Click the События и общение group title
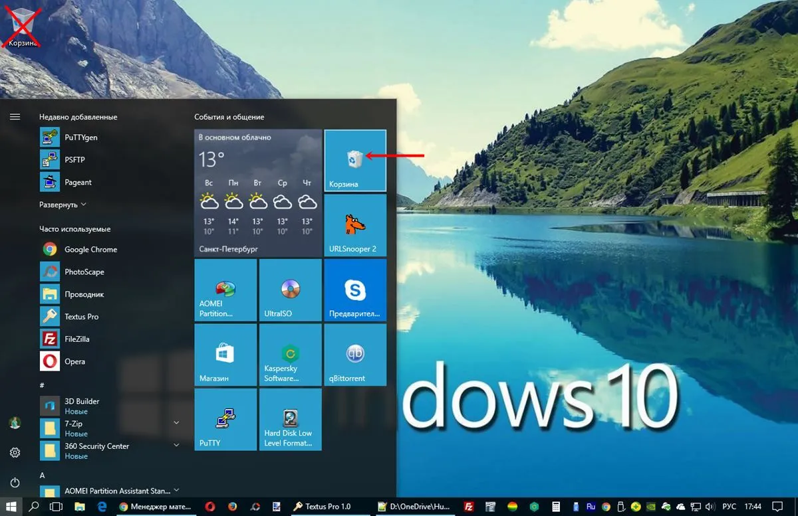The width and height of the screenshot is (798, 516). pos(229,117)
